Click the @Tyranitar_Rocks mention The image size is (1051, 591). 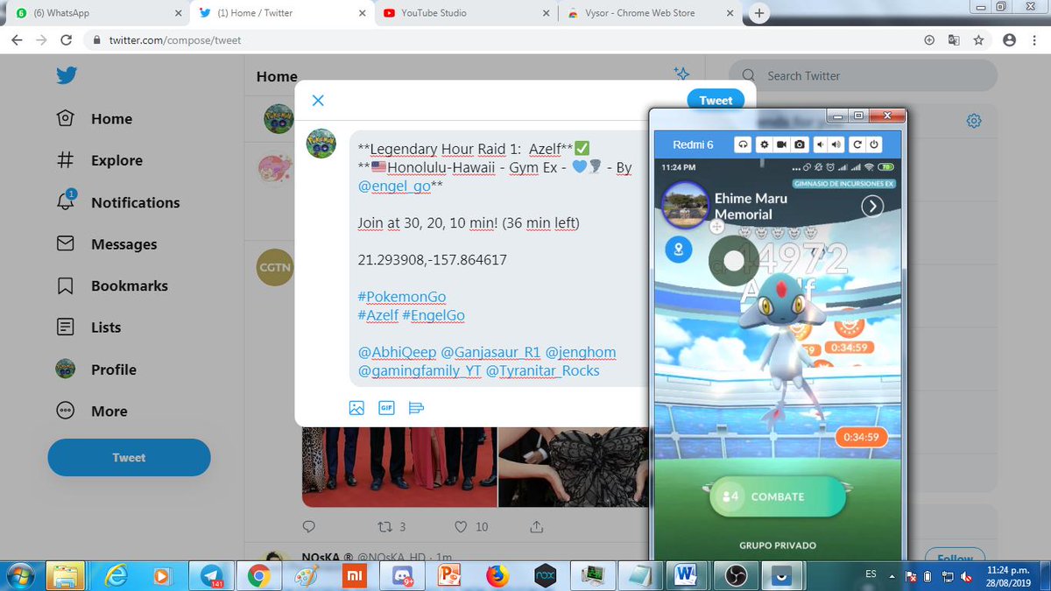[543, 370]
